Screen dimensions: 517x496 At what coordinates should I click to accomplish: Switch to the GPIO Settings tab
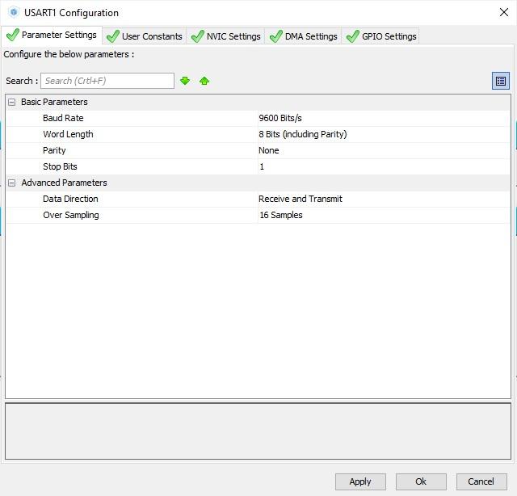(381, 36)
